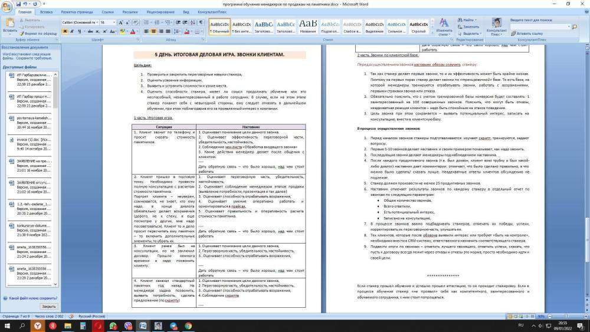This screenshot has width=590, height=332.
Task: Open the numbered list dropdown
Action: click(x=162, y=22)
